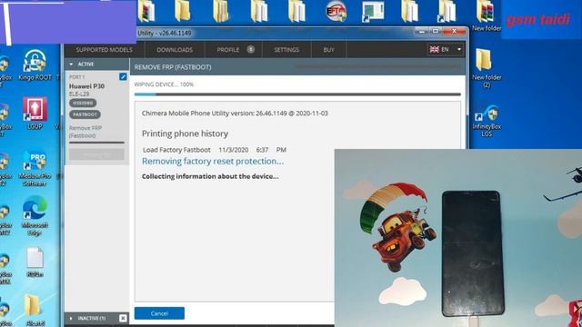Collapse the ACTIVE devices section
This screenshot has width=582, height=327.
(x=71, y=64)
